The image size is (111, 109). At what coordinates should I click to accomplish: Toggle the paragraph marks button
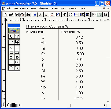point(64,14)
